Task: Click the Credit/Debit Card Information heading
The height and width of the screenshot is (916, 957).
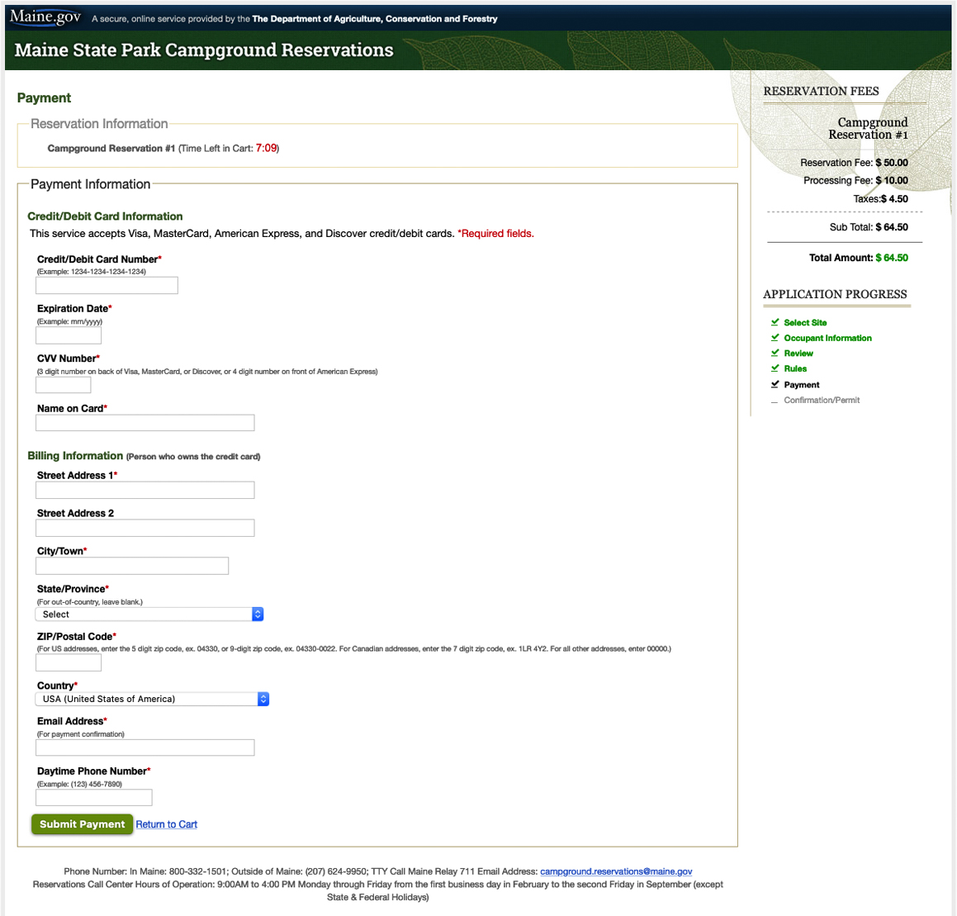Action: coord(105,216)
